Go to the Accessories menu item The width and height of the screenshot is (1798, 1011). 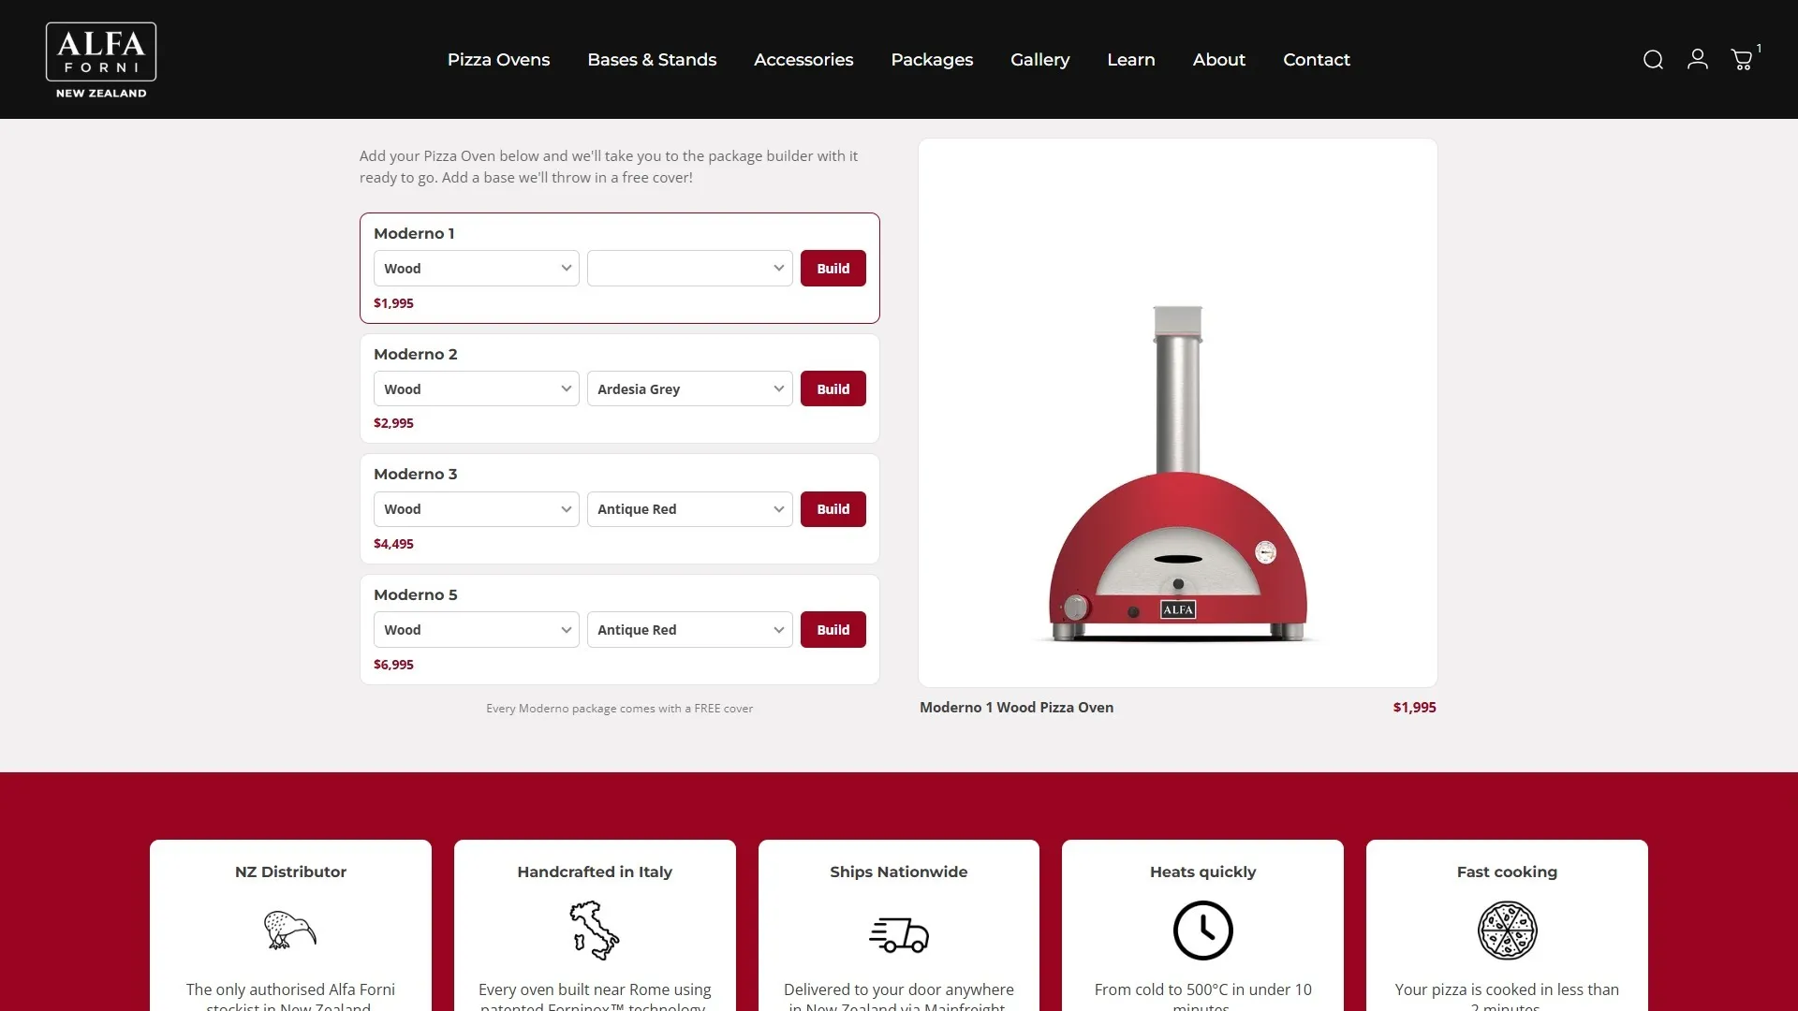coord(803,60)
